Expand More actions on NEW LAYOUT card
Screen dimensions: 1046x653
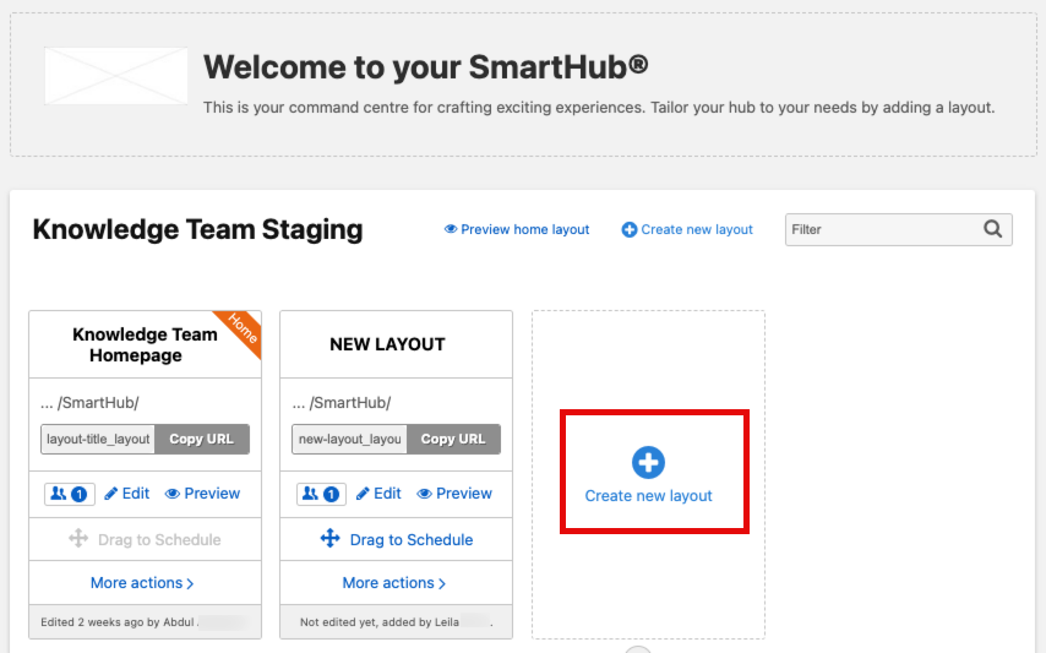click(394, 583)
